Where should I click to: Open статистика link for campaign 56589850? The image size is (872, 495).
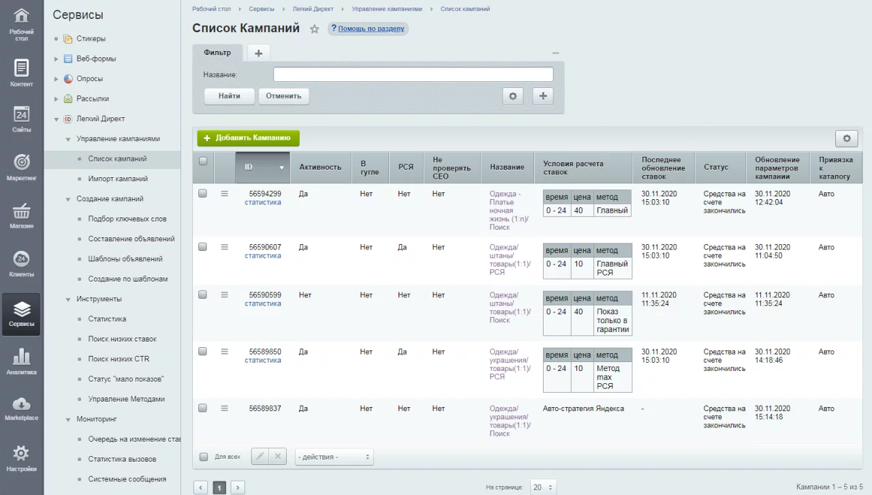pyautogui.click(x=262, y=361)
